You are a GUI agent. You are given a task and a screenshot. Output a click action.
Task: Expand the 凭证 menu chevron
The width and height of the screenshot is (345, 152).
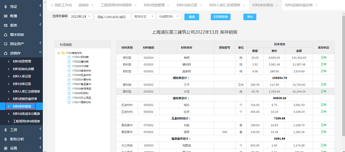point(40,6)
